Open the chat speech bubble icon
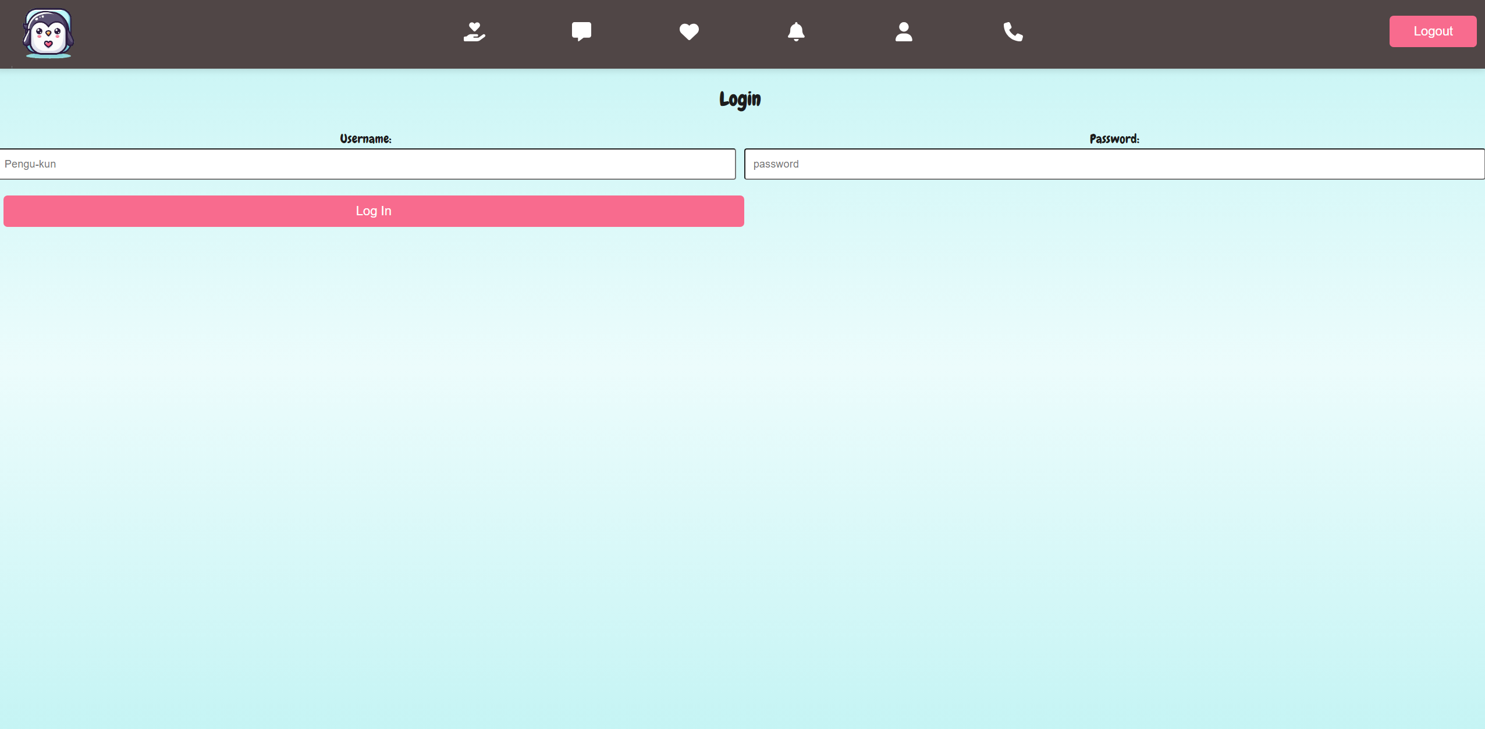1485x729 pixels. point(581,31)
